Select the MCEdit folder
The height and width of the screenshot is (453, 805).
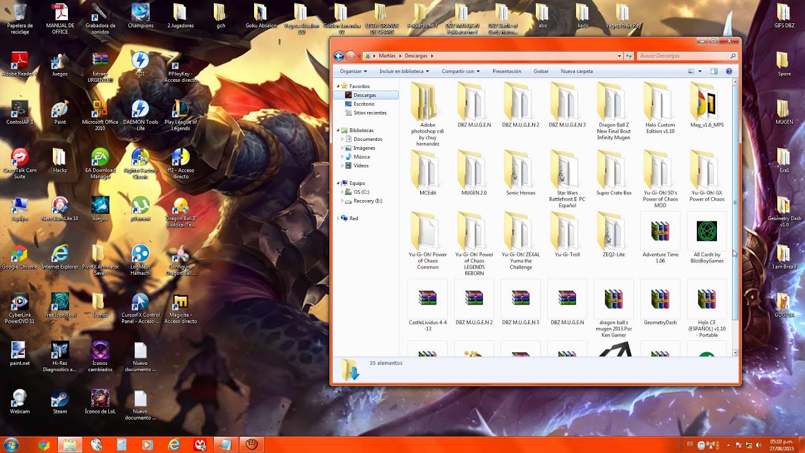tap(428, 173)
